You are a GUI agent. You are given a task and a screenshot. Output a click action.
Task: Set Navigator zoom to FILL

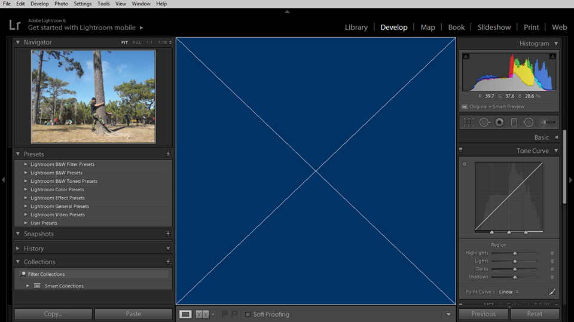coord(137,42)
